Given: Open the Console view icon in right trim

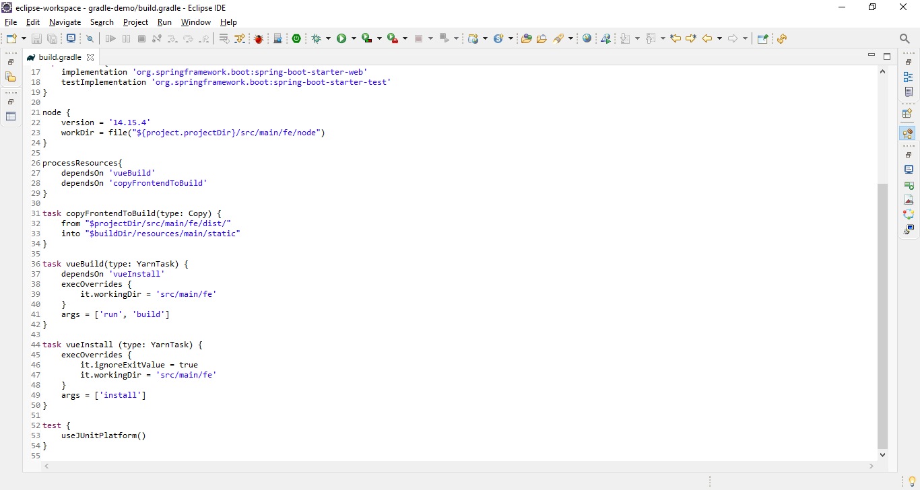Looking at the screenshot, I should (909, 170).
